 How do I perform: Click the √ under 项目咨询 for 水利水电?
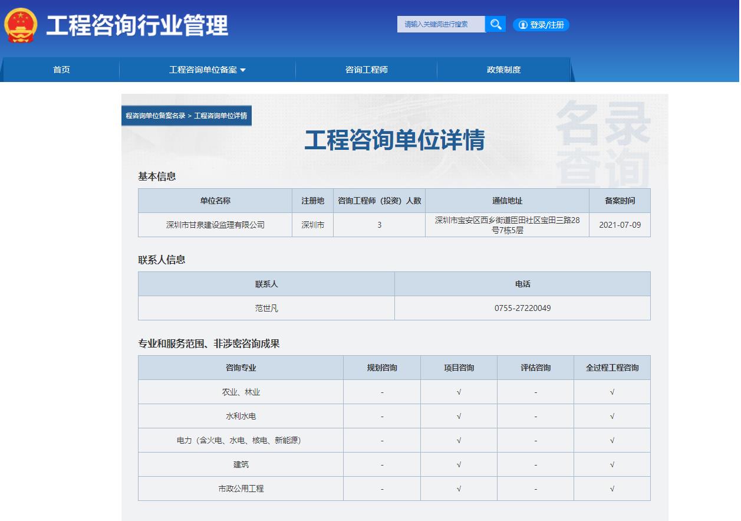pyautogui.click(x=458, y=415)
